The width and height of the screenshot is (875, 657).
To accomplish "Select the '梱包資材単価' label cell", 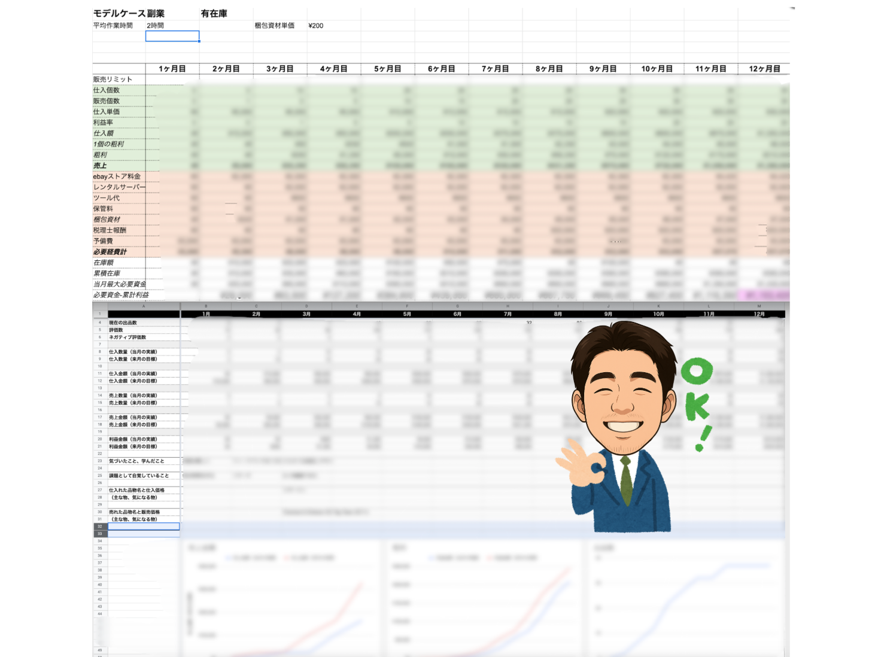I will point(275,25).
